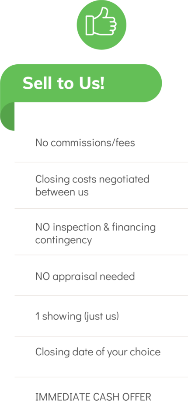Open "Closing date of your choice" item
Screen dimensions: 188x420
[98, 352]
